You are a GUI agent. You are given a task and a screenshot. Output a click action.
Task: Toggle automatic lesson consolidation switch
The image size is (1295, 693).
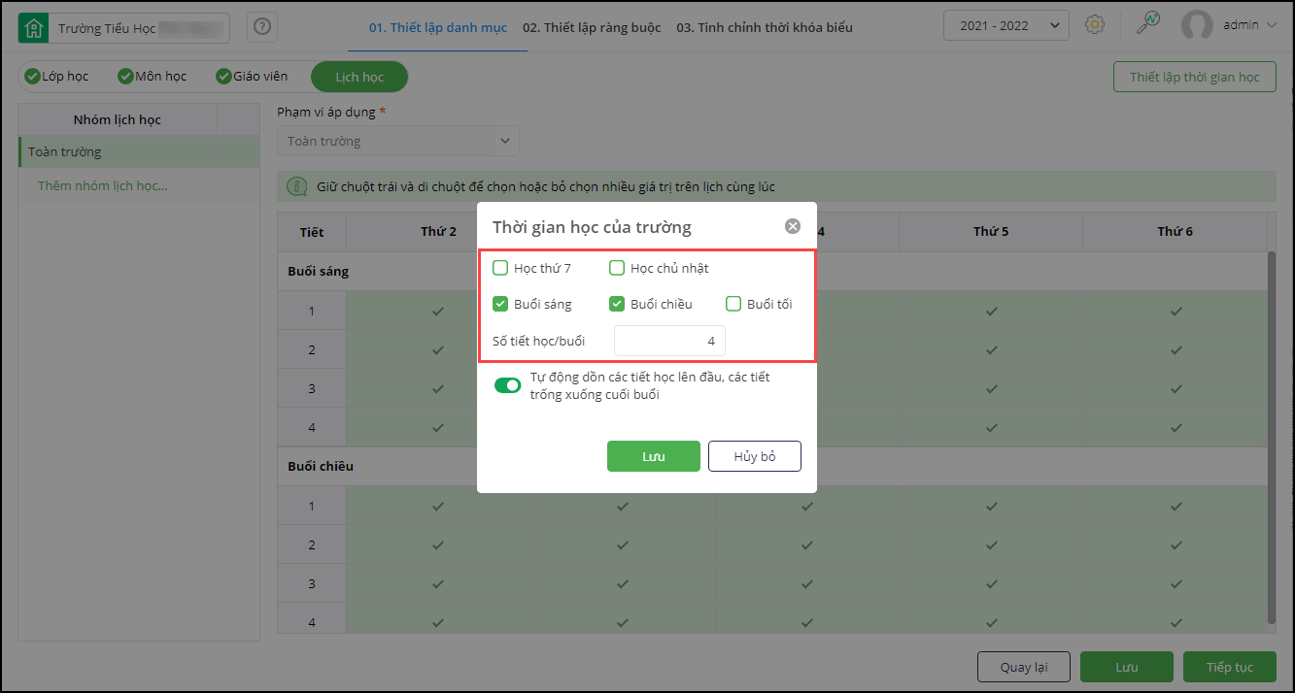pos(508,385)
